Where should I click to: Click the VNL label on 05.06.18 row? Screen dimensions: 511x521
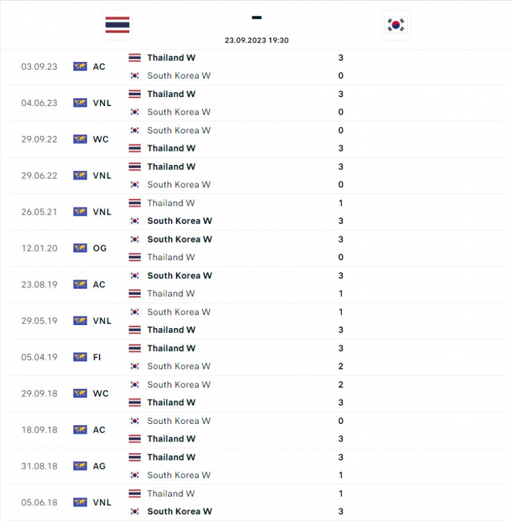[x=102, y=502]
